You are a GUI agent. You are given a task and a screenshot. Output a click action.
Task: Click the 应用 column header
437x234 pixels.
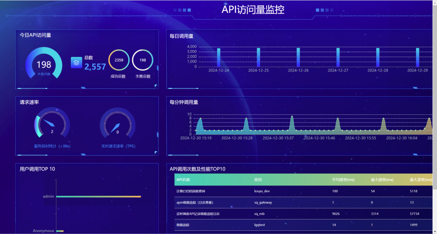click(x=258, y=180)
